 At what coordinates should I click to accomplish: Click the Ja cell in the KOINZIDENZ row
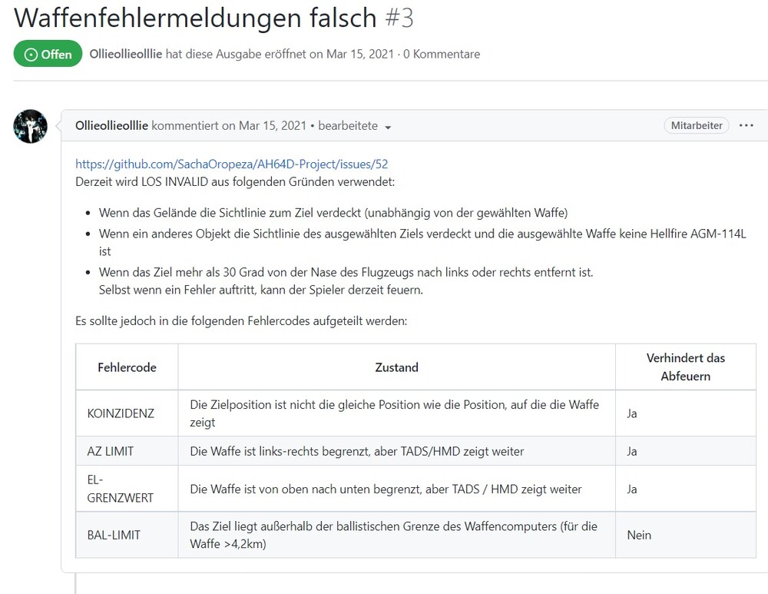[686, 413]
